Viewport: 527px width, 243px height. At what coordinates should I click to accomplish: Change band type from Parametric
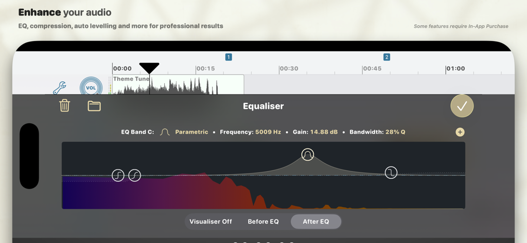[x=191, y=132]
